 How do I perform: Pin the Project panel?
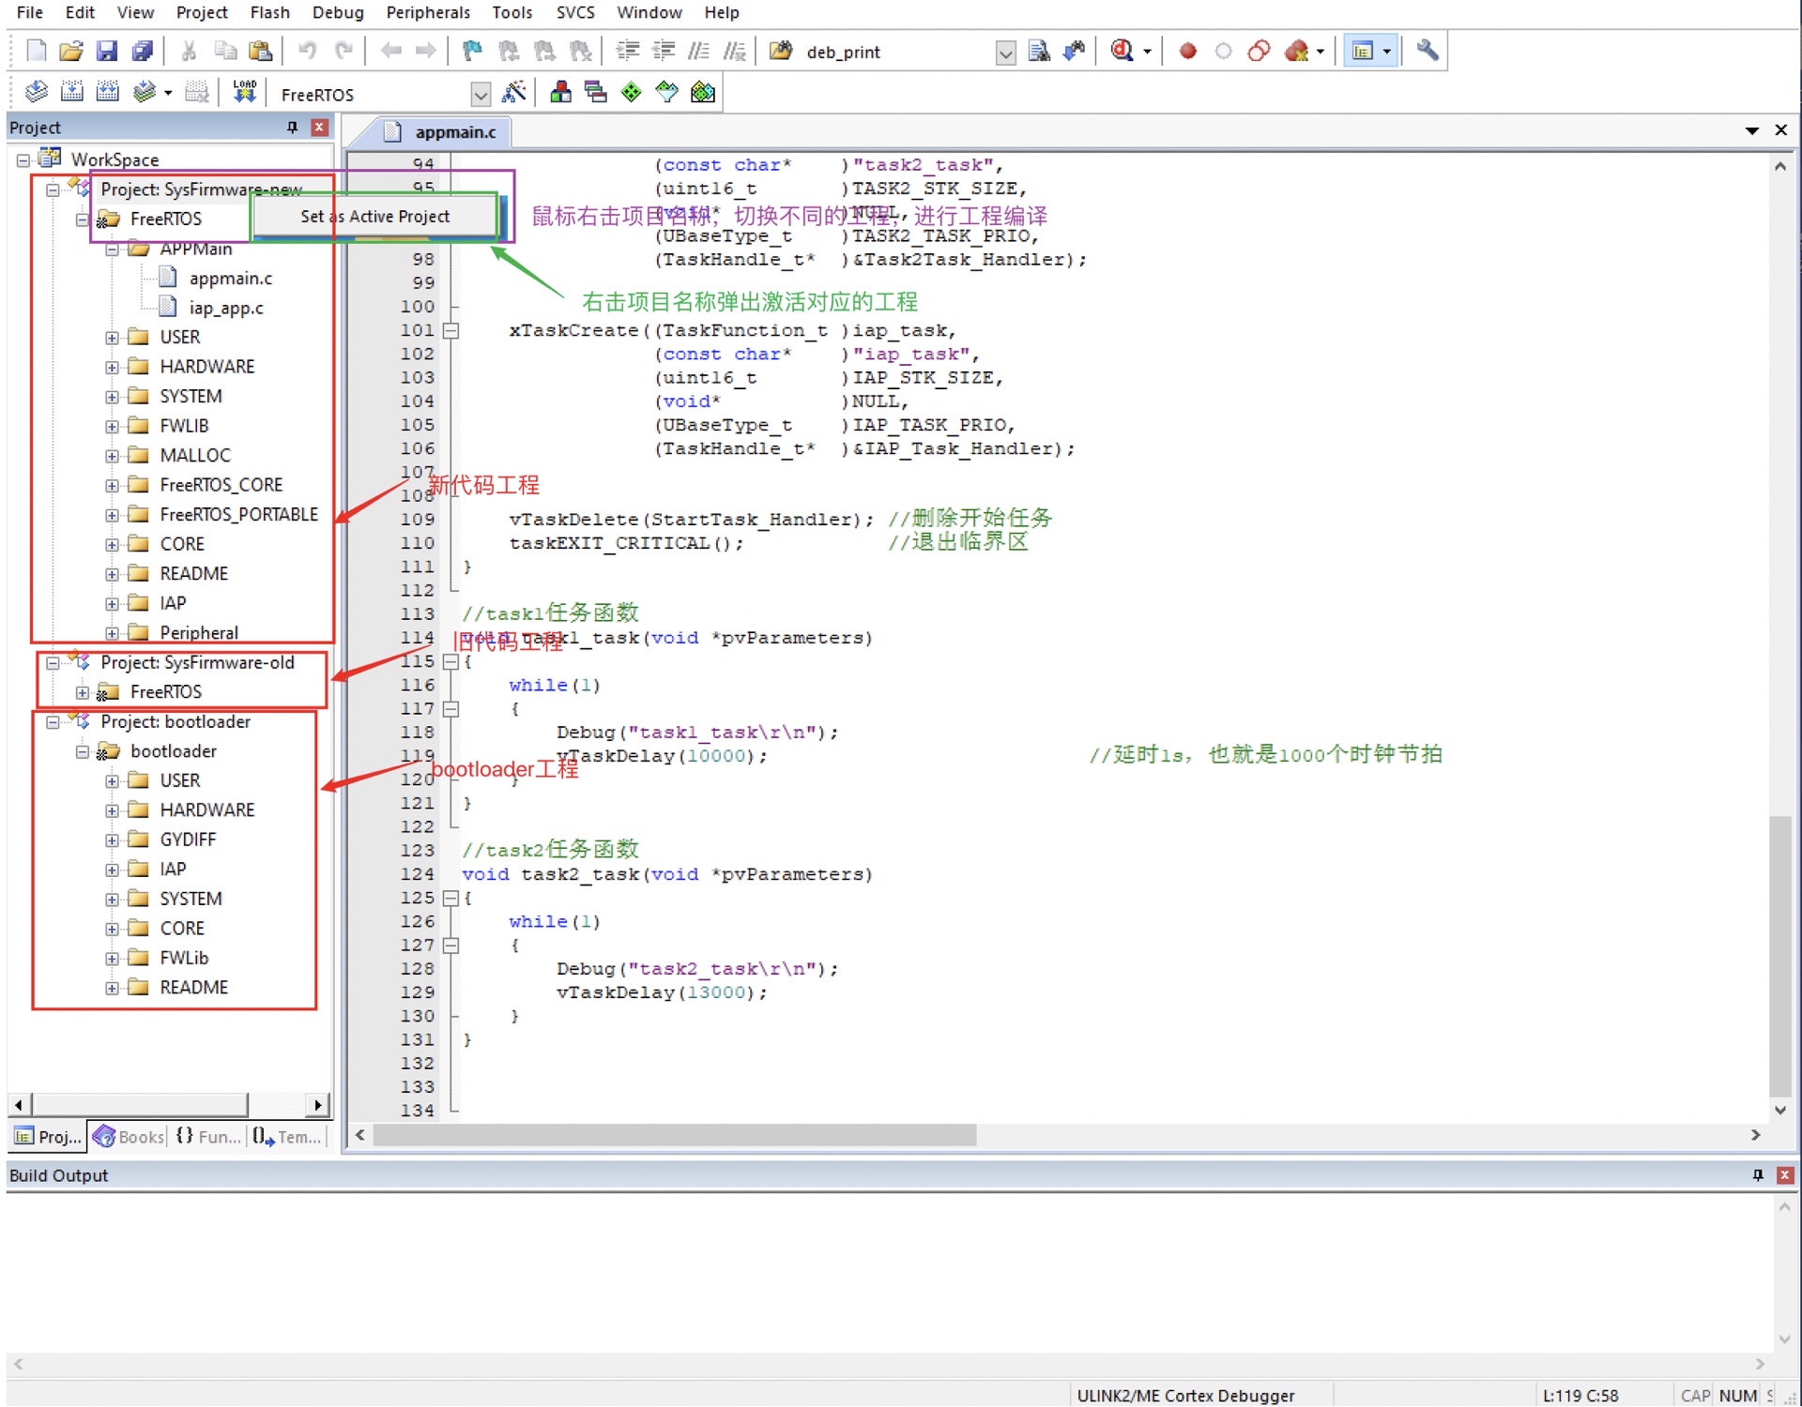pyautogui.click(x=292, y=127)
